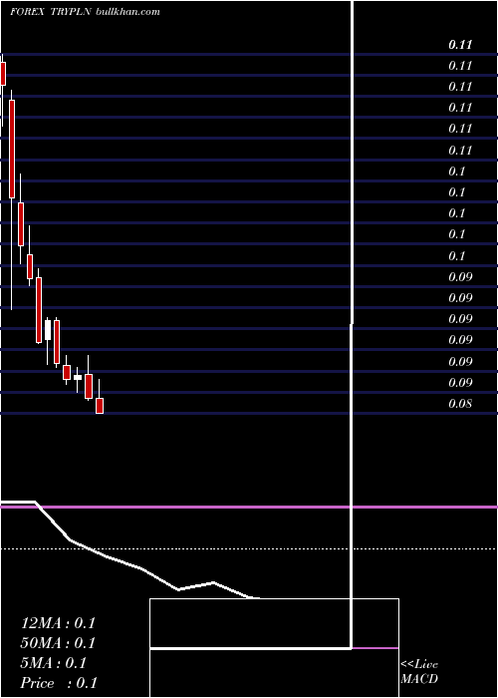Click the last red candlestick on the chart
The height and width of the screenshot is (698, 498).
coord(100,406)
